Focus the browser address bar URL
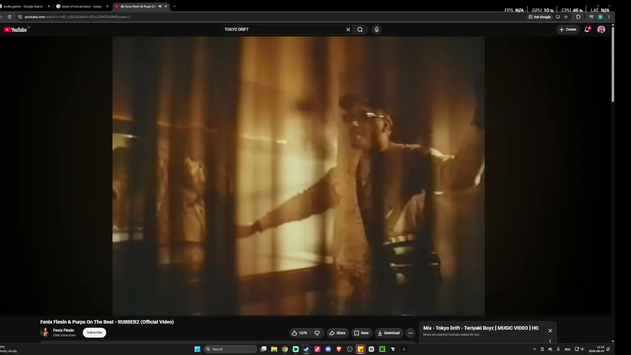Viewport: 631px width, 355px height. tap(77, 17)
